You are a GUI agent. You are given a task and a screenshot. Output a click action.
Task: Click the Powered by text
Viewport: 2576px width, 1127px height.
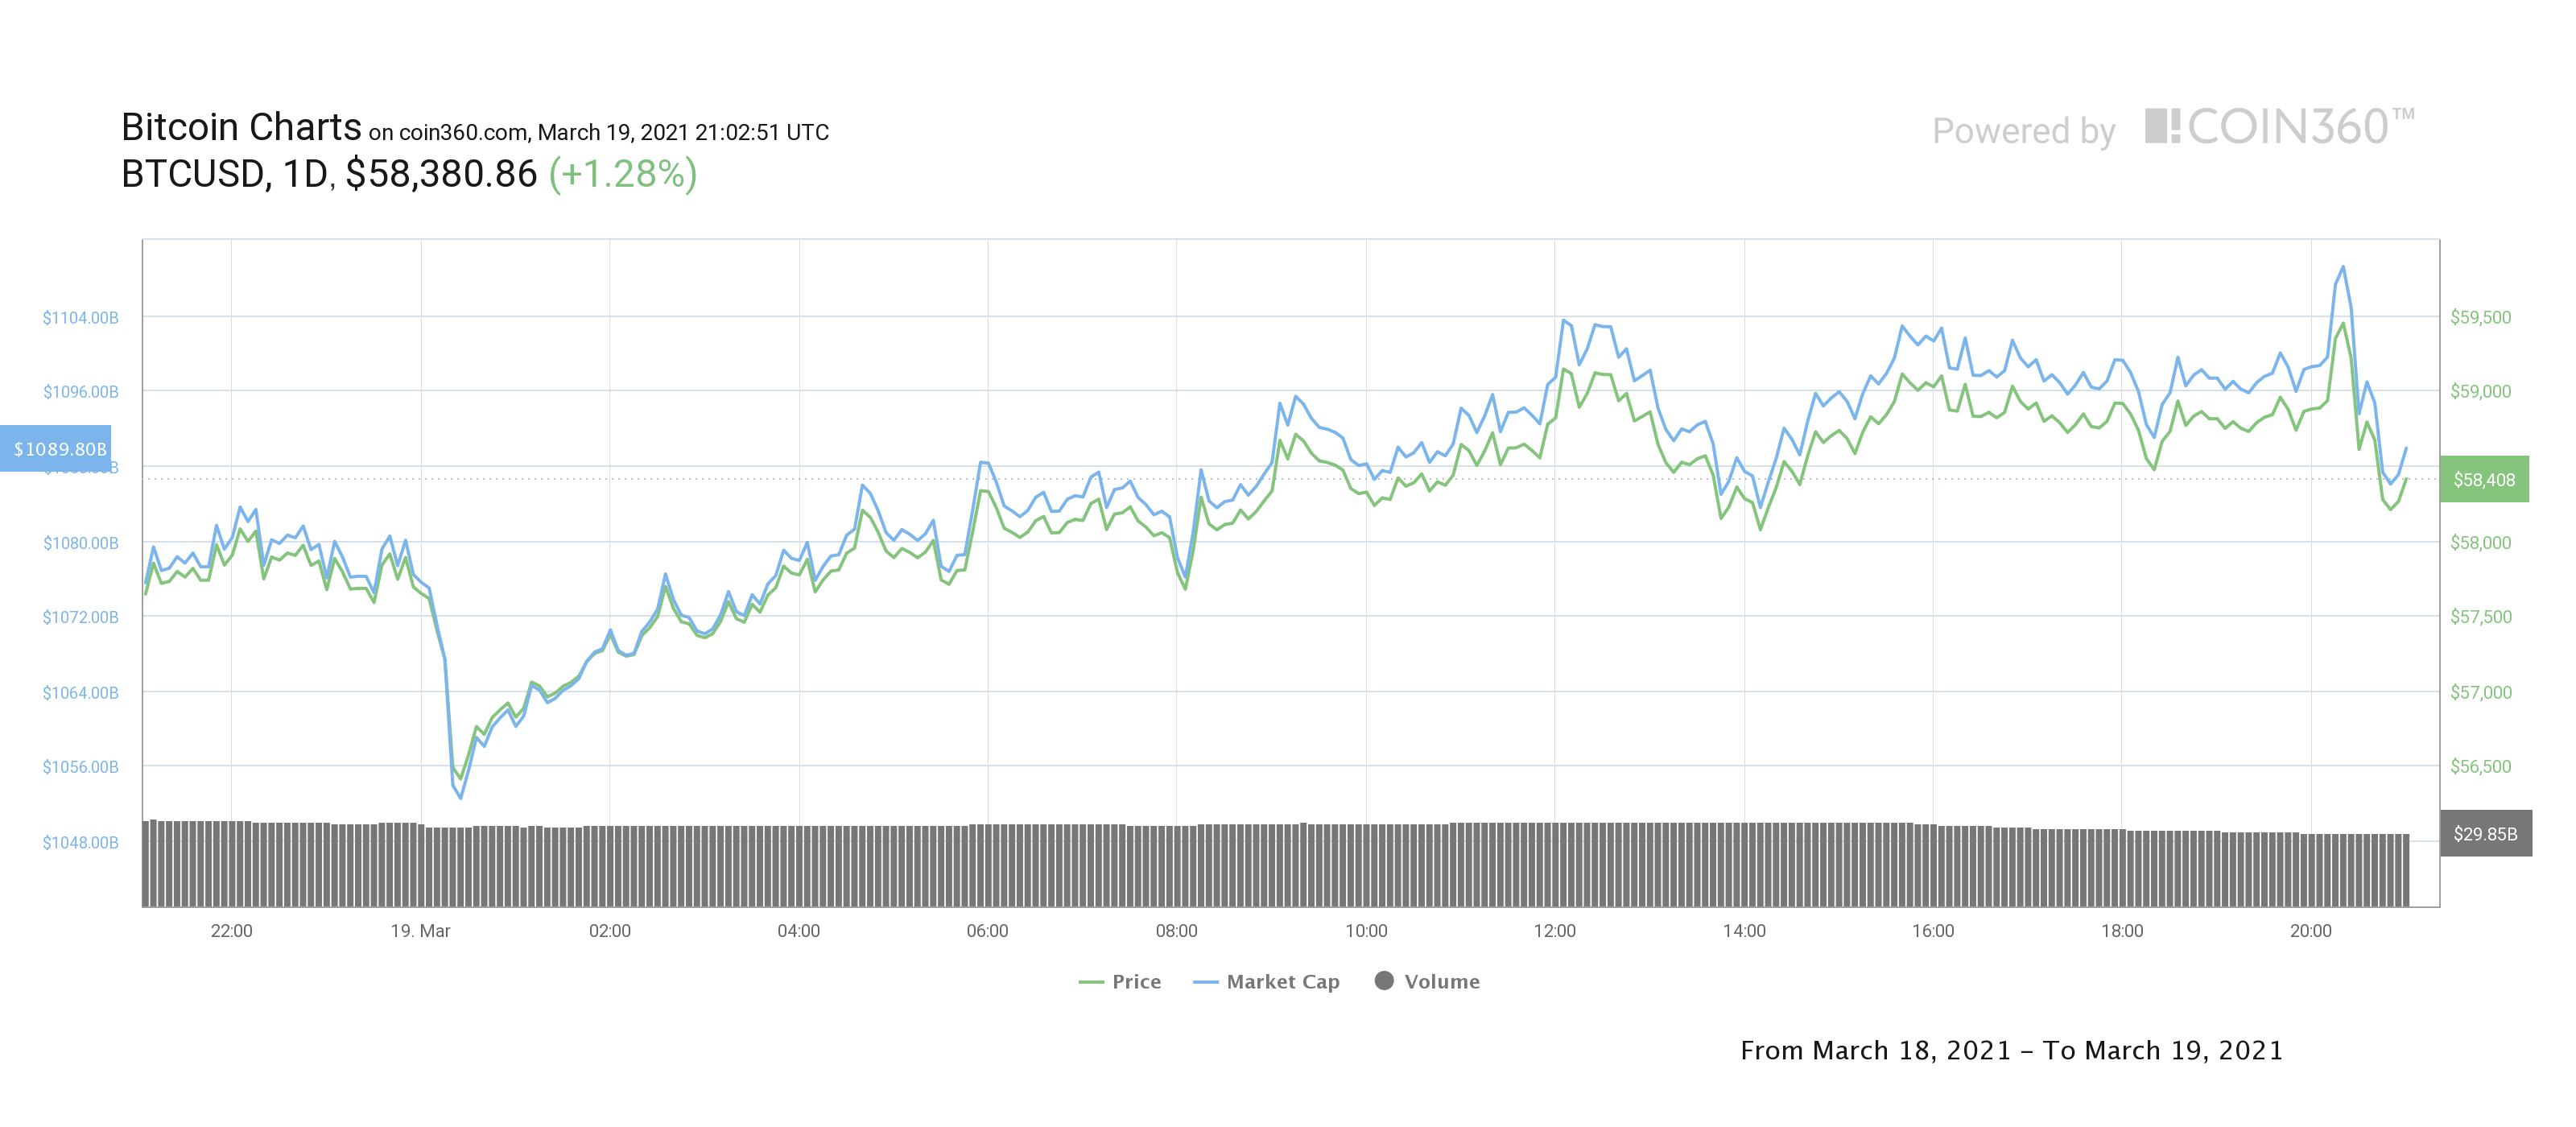[x=2023, y=131]
